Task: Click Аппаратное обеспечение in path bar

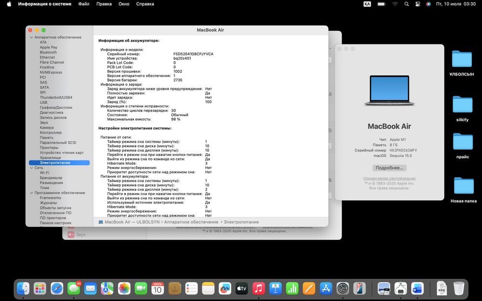Action: [191, 222]
